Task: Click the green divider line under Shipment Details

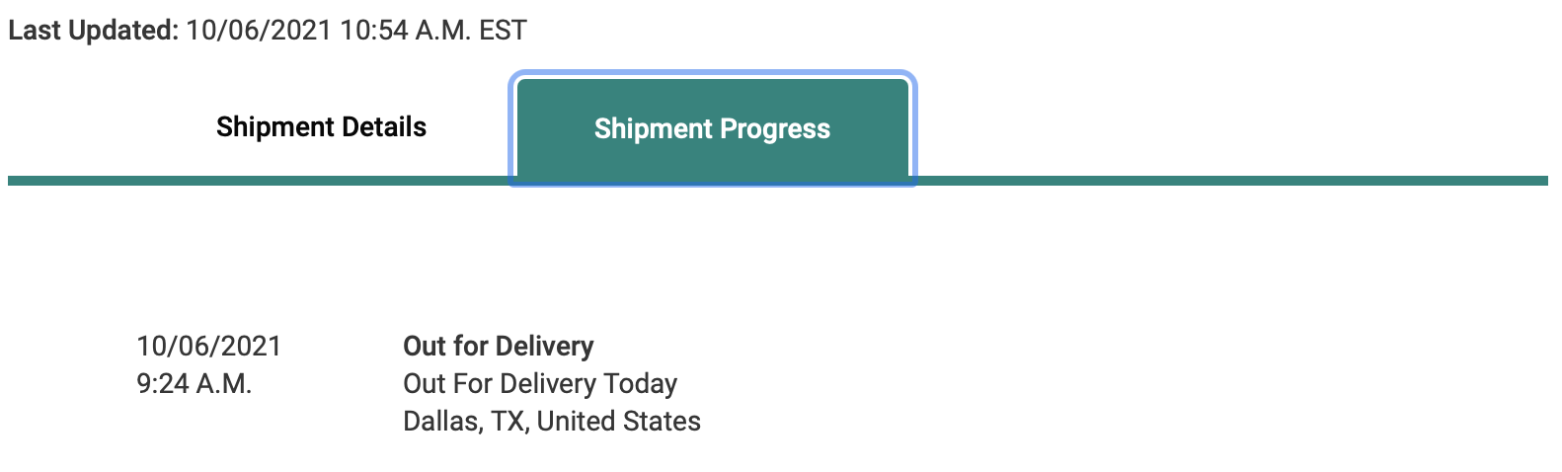Action: [x=261, y=181]
